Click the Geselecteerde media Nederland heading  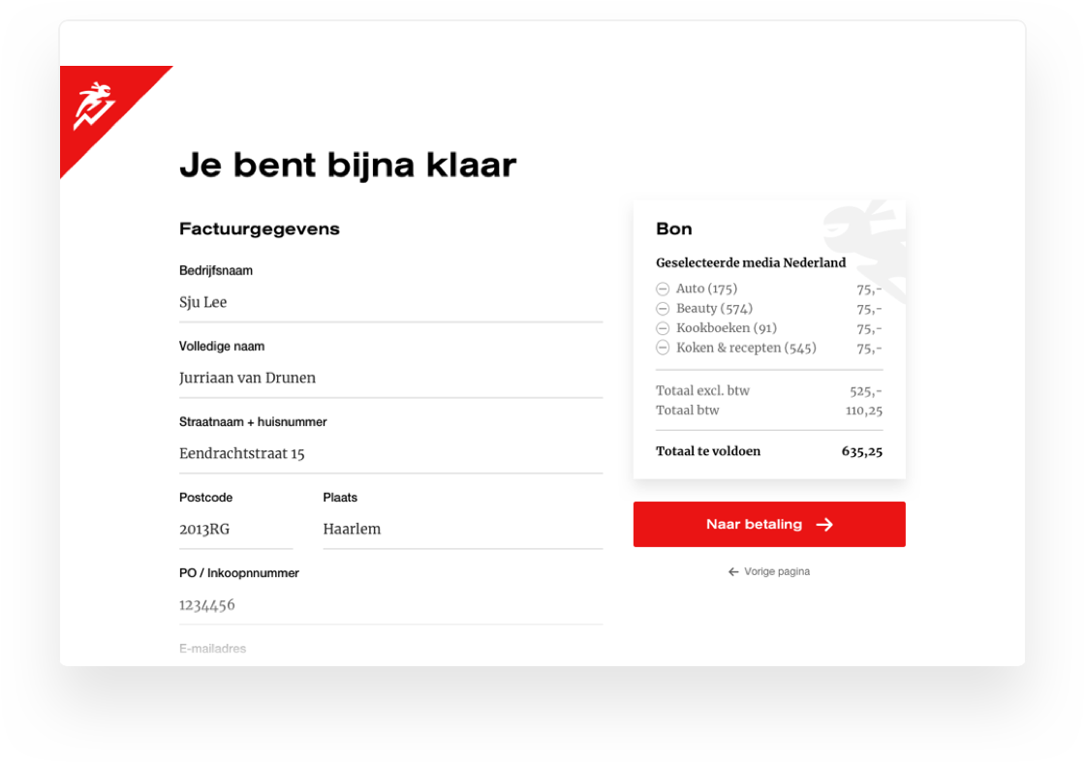pos(751,262)
